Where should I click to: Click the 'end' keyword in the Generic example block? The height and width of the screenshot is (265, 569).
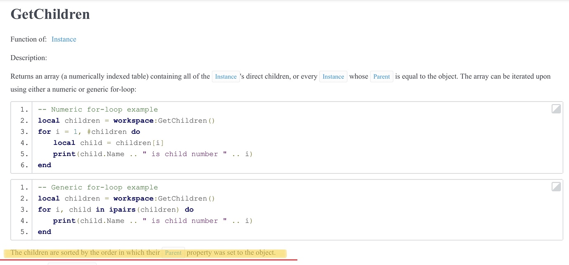(45, 232)
